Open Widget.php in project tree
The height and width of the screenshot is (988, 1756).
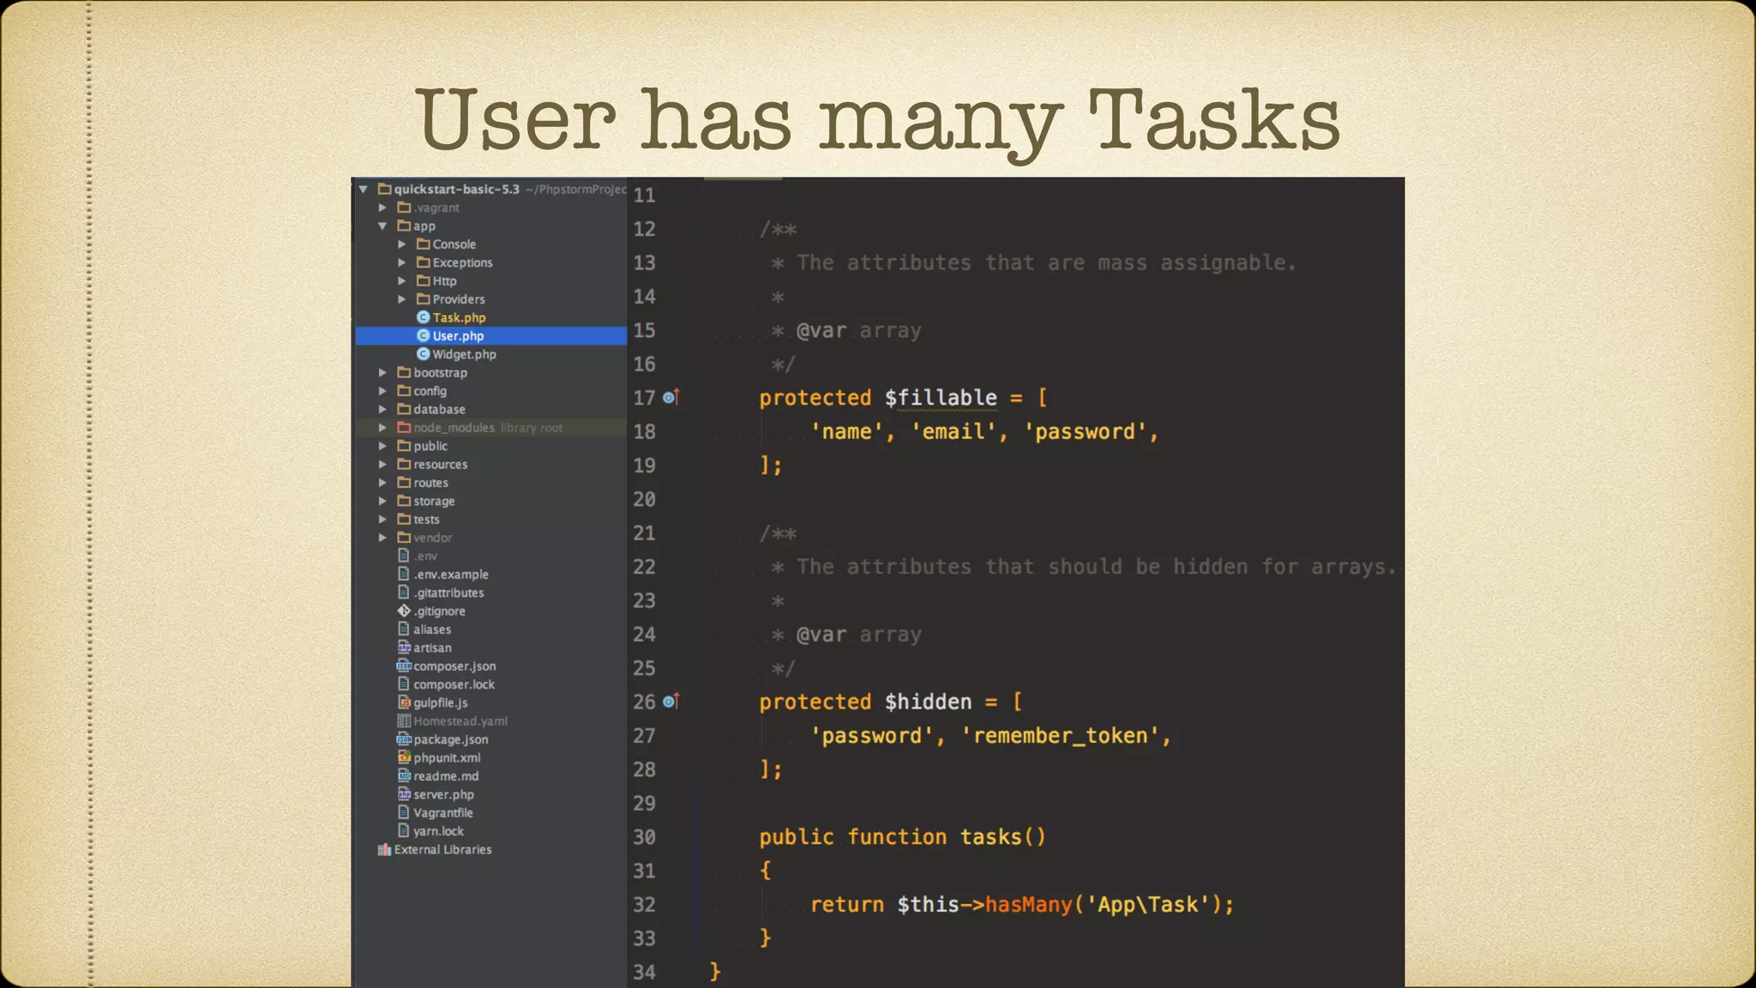click(464, 354)
